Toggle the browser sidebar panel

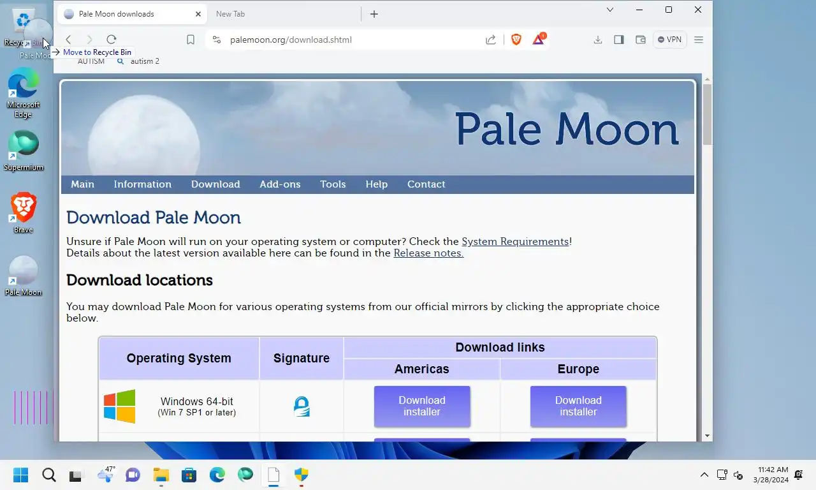(x=619, y=40)
